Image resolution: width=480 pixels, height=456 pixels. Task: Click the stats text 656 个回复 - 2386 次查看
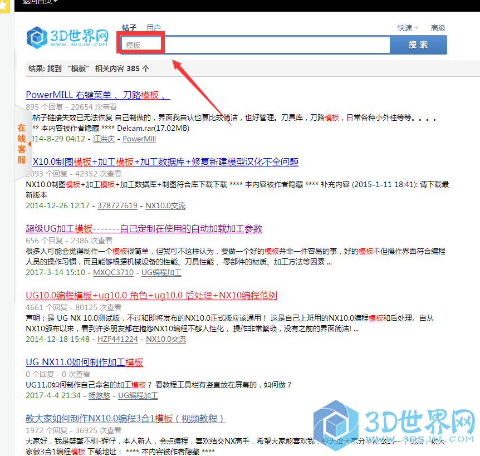69,241
